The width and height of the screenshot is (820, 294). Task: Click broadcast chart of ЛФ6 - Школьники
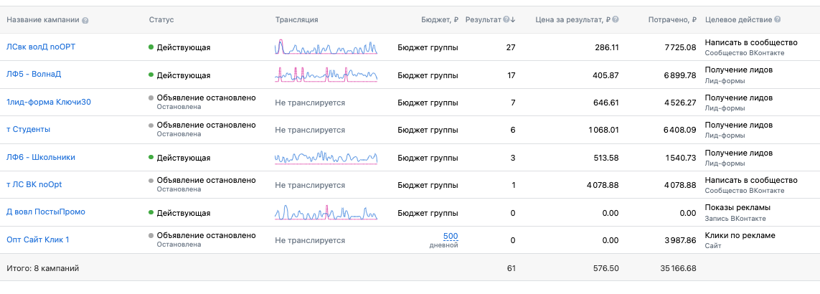326,157
